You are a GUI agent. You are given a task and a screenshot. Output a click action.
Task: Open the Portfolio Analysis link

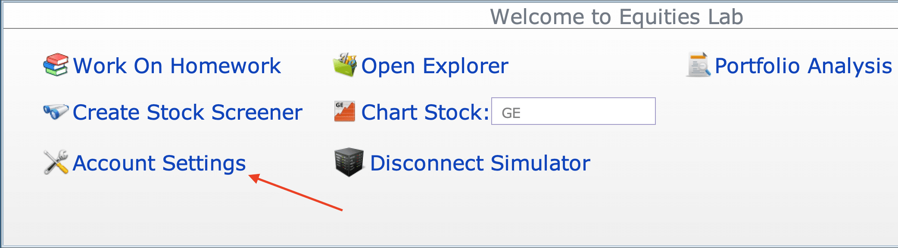tap(803, 66)
